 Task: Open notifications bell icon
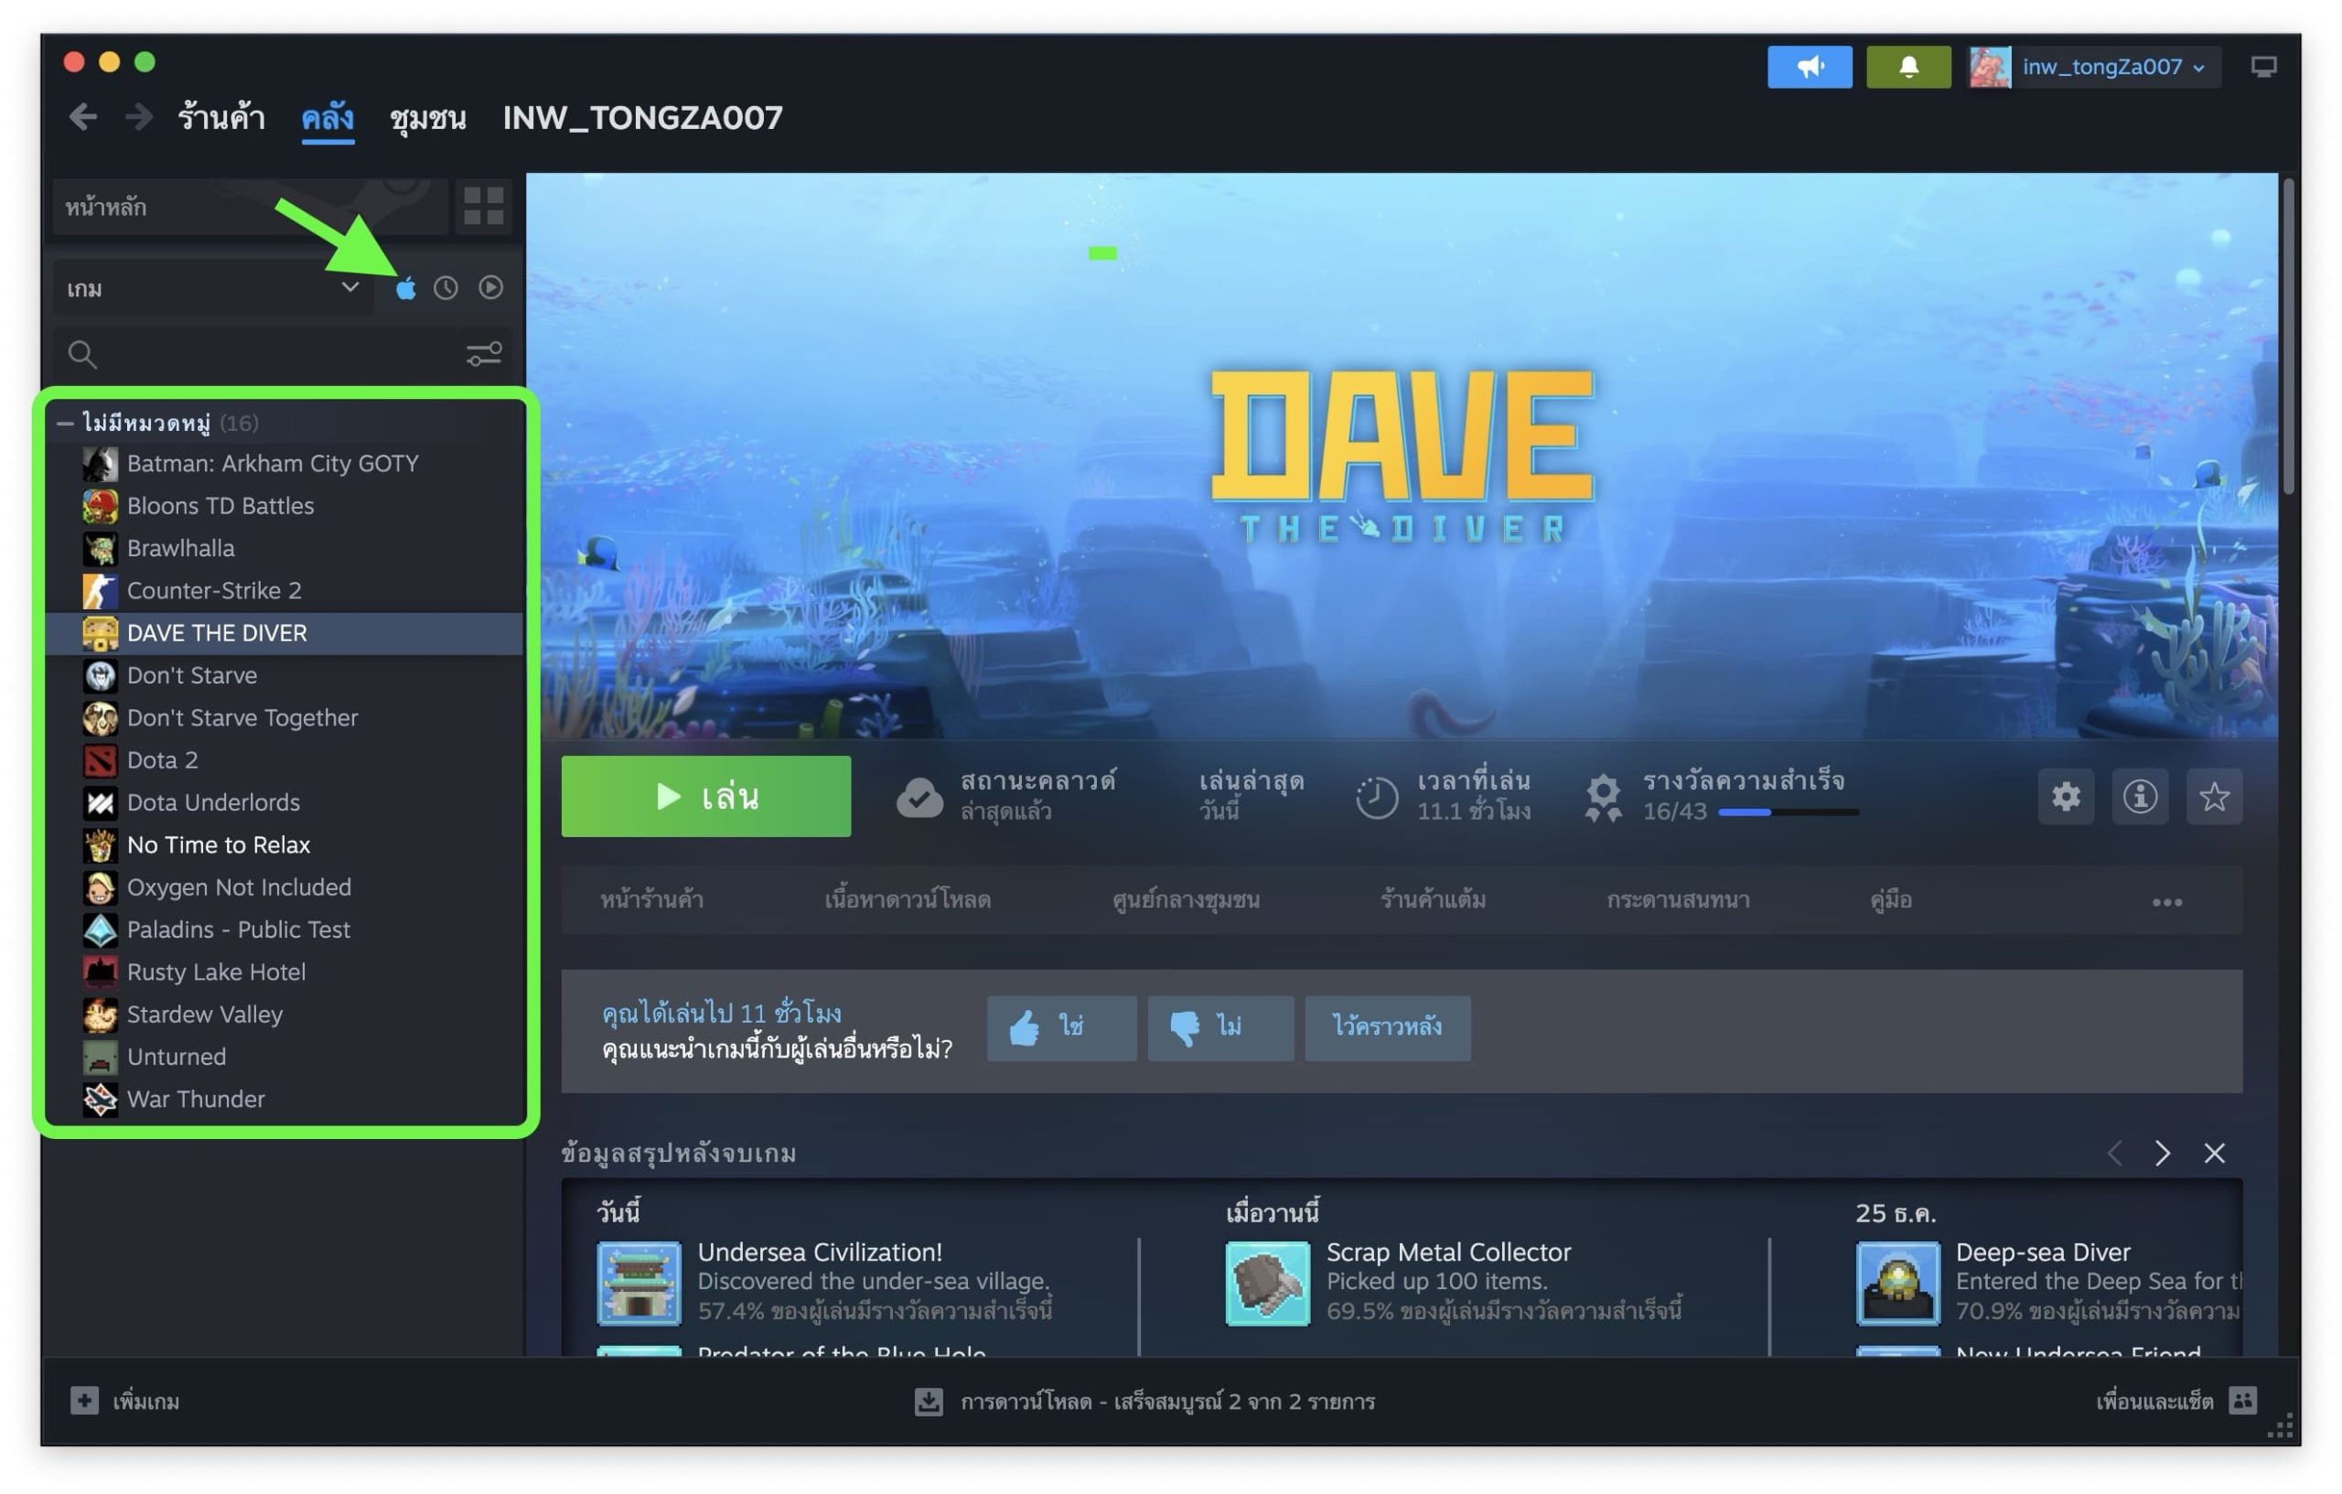(x=1907, y=67)
